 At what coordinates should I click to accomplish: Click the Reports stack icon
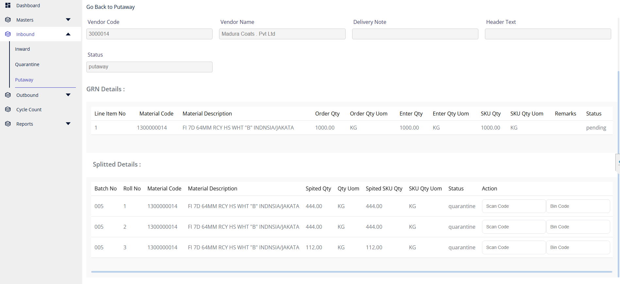(x=8, y=124)
